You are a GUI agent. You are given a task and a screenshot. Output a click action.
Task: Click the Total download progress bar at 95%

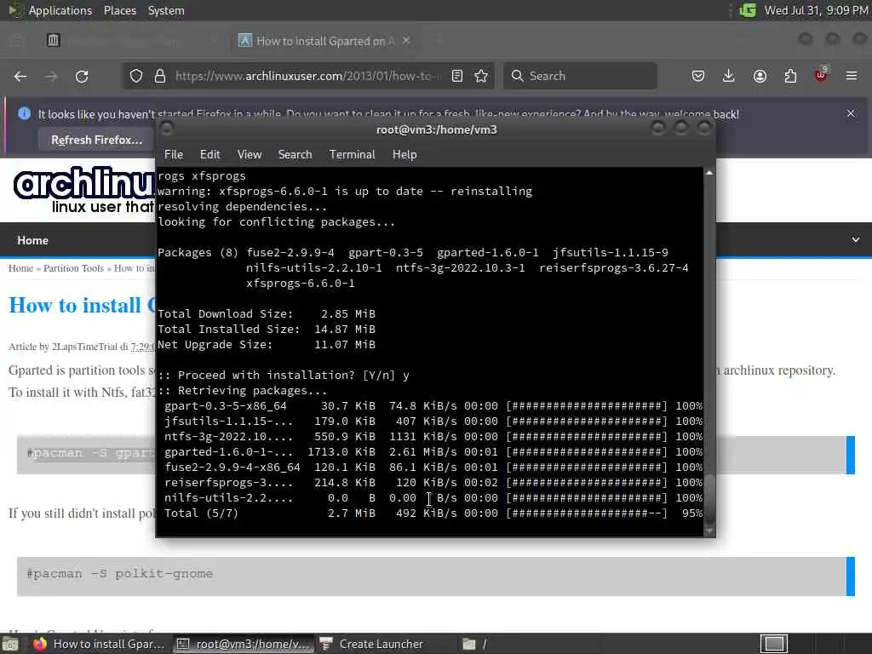587,513
